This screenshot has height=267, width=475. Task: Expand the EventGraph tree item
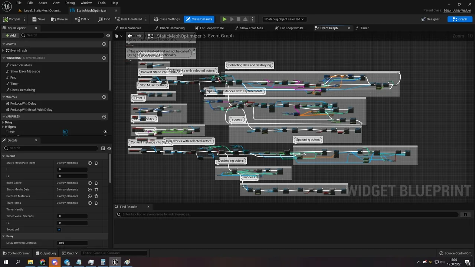click(3, 50)
